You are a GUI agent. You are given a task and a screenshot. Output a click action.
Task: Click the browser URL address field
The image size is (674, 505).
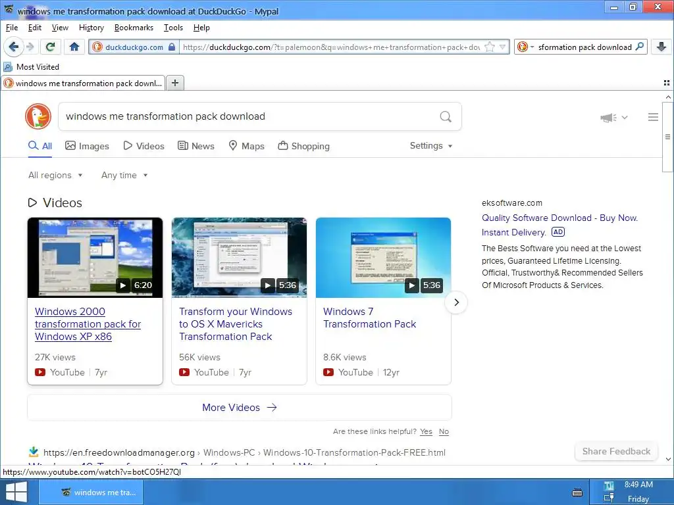331,47
